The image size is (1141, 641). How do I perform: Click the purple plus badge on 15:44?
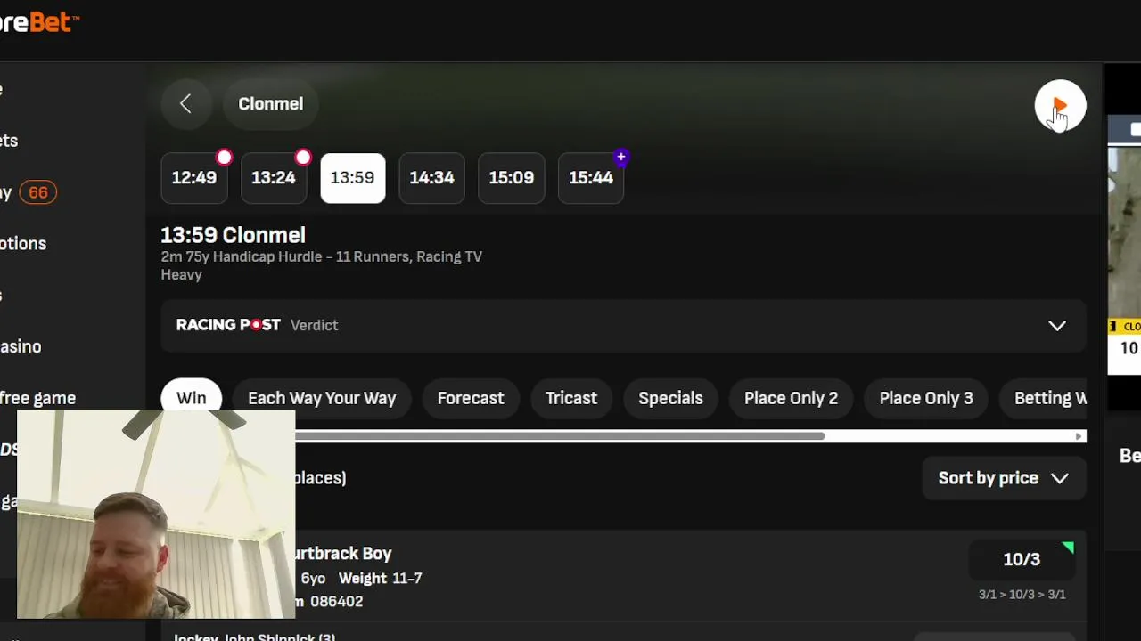pyautogui.click(x=621, y=158)
